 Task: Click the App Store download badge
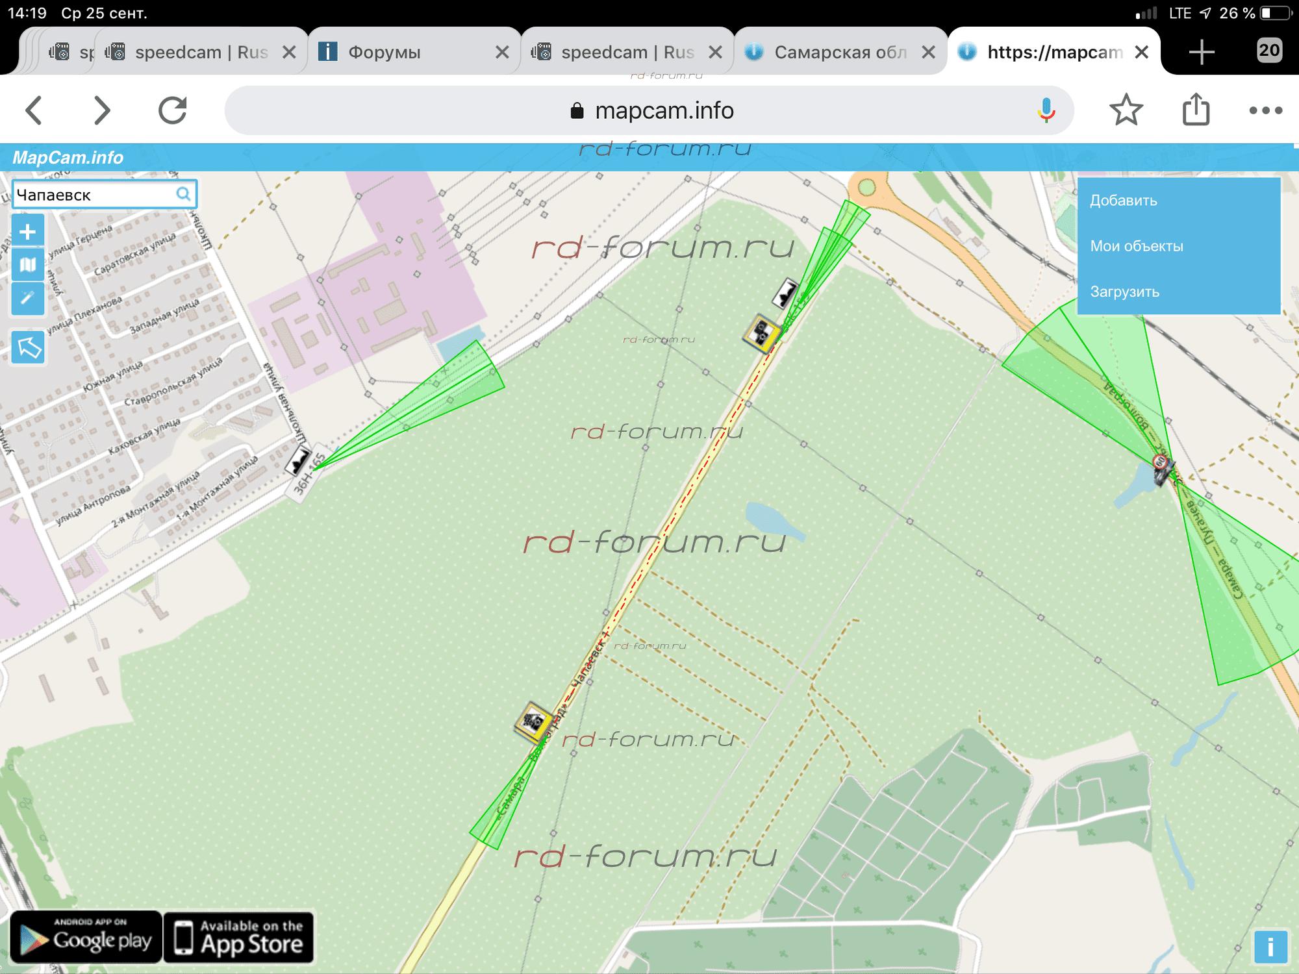click(x=238, y=937)
